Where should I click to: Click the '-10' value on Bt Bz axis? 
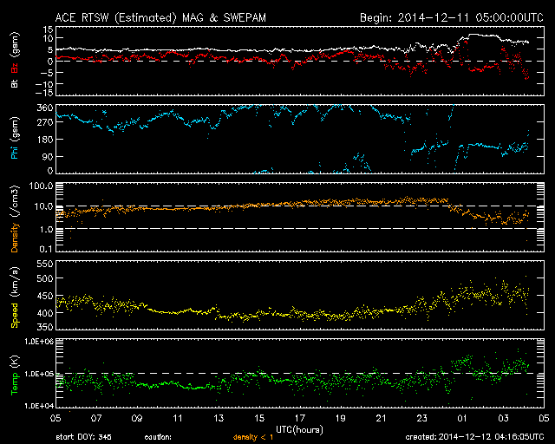[45, 84]
